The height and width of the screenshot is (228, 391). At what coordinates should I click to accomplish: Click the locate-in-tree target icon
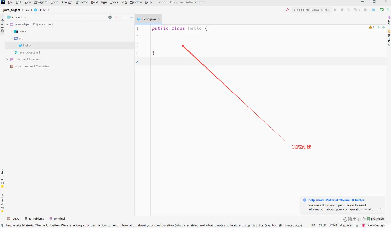[110, 17]
